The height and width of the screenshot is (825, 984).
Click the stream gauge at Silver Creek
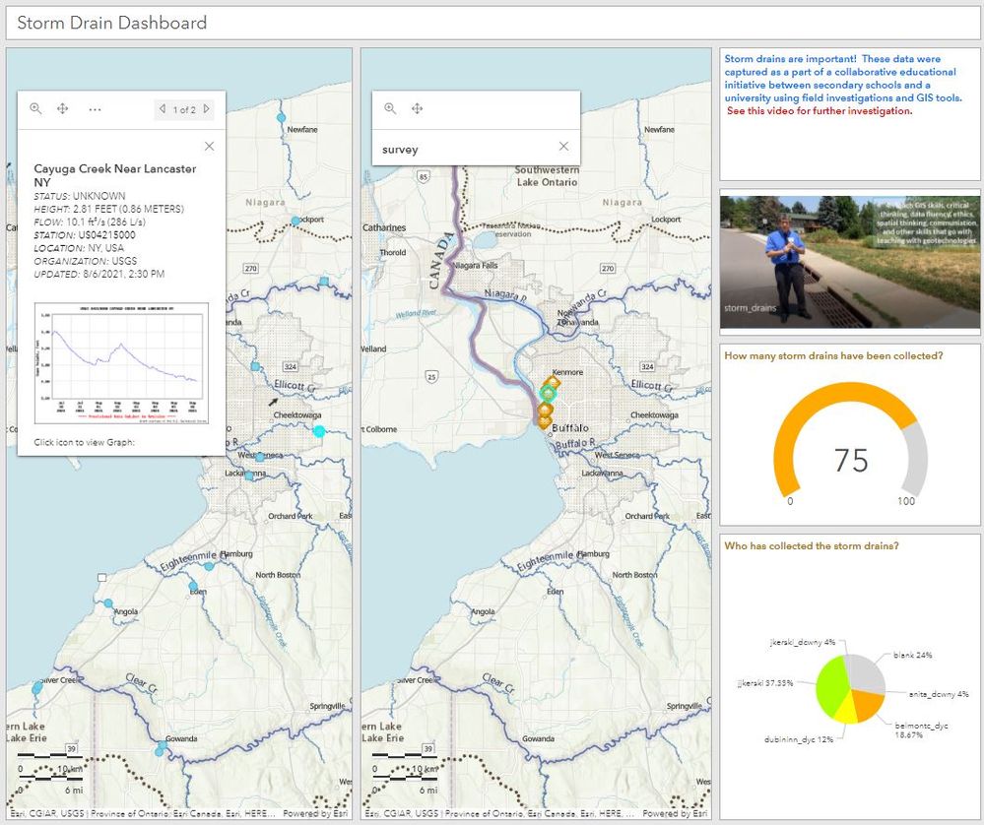coord(37,688)
